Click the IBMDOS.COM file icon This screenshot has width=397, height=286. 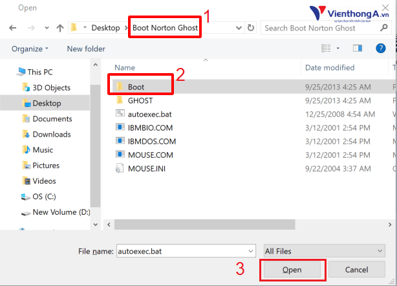120,140
